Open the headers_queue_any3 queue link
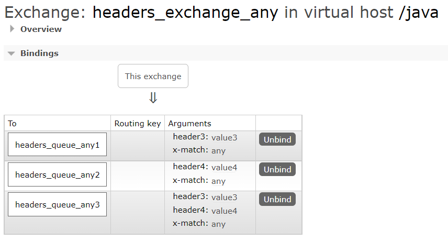Image resolution: width=448 pixels, height=241 pixels. (57, 205)
